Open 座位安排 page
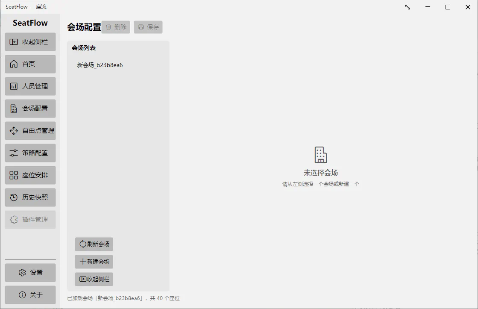Viewport: 478px width, 309px height. pyautogui.click(x=30, y=175)
